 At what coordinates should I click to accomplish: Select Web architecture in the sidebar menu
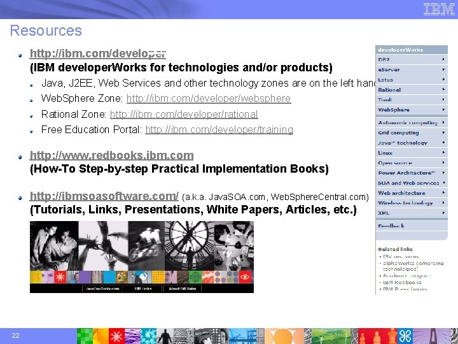tap(412, 193)
